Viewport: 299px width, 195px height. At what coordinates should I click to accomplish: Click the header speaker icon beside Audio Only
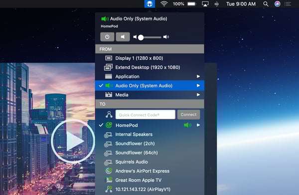(105, 18)
